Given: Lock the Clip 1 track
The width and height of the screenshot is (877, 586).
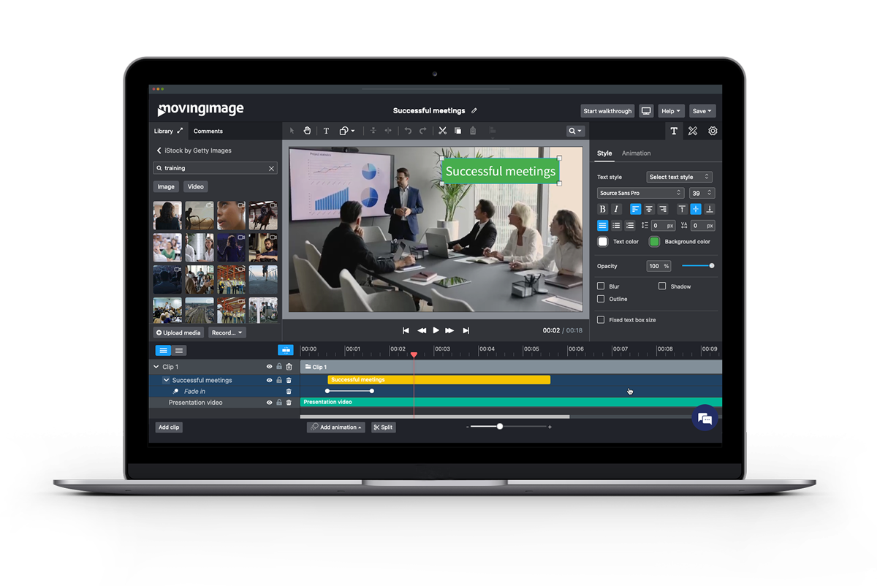Looking at the screenshot, I should 279,367.
